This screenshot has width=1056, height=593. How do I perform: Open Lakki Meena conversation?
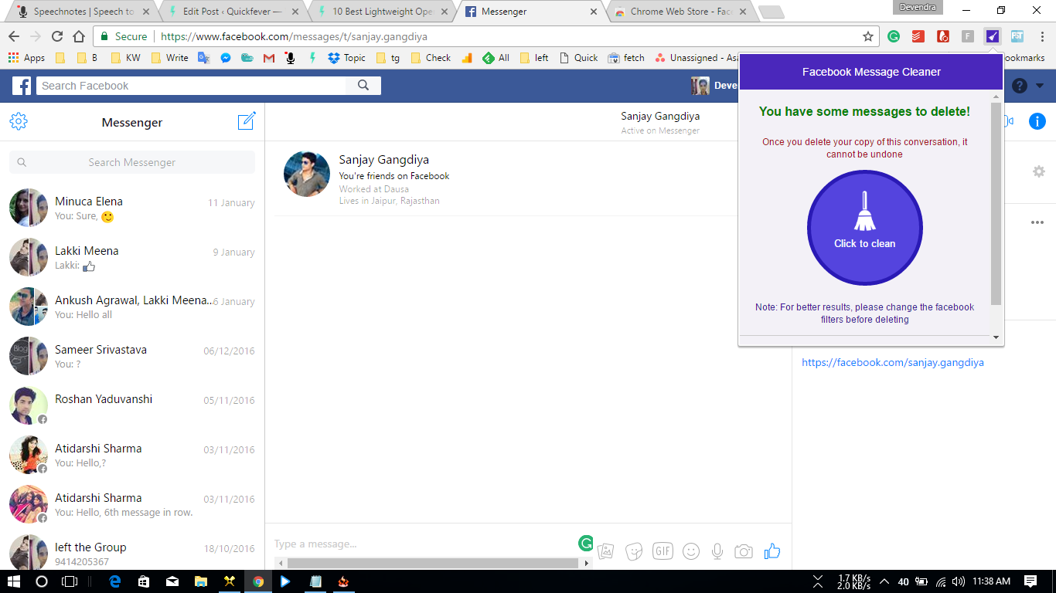point(132,257)
